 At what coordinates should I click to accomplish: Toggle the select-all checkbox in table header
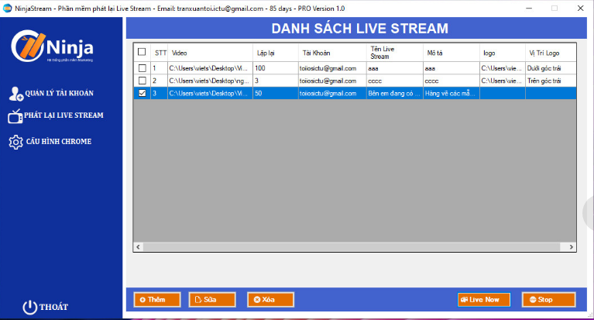click(142, 52)
